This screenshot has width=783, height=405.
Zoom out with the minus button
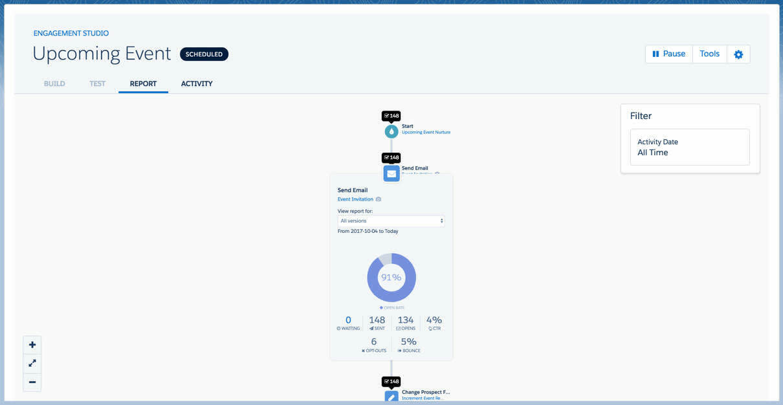[32, 382]
